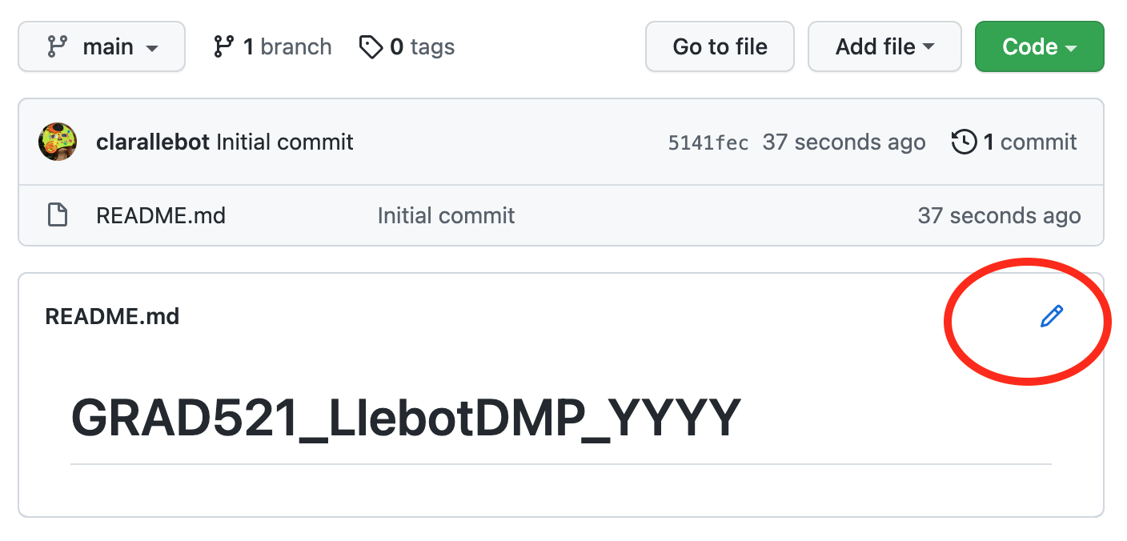Click the pencil icon to edit README.md

(1051, 317)
